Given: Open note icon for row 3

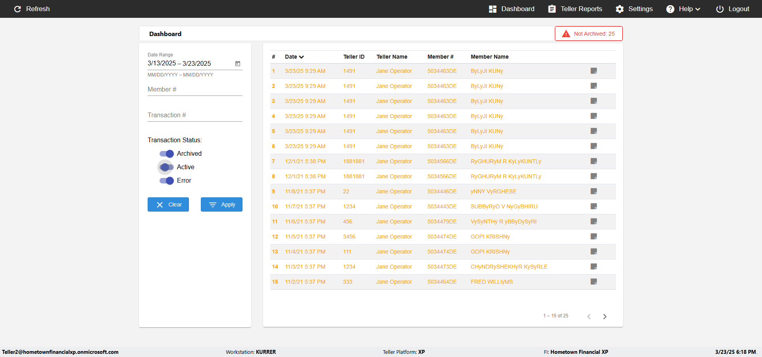Looking at the screenshot, I should click(594, 101).
